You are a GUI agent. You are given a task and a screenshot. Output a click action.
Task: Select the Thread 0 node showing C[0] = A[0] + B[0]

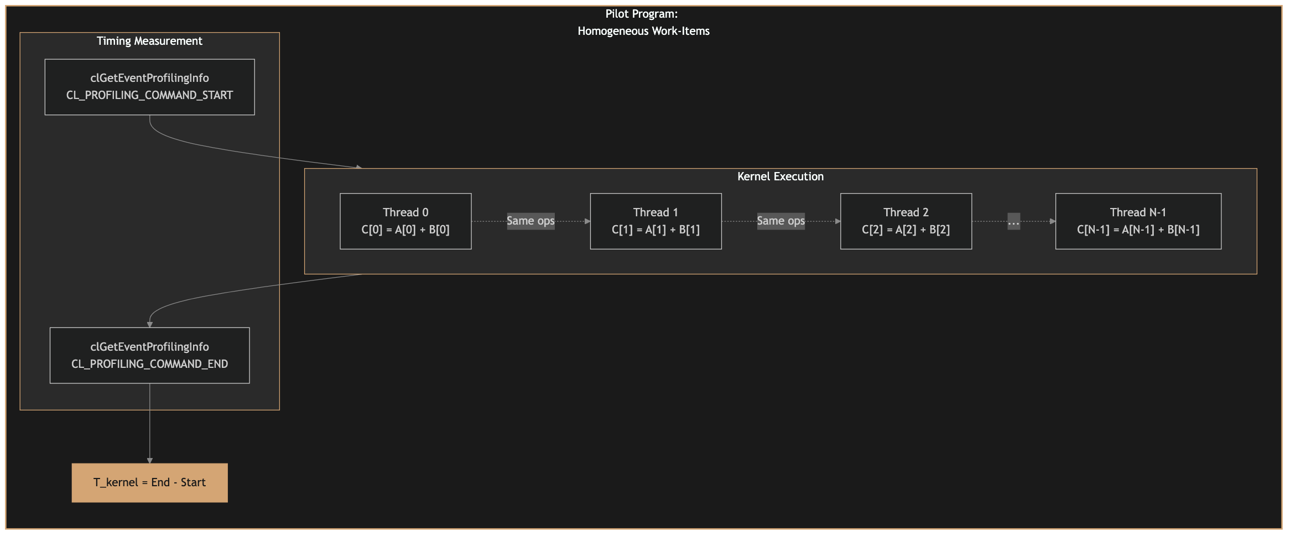point(406,221)
